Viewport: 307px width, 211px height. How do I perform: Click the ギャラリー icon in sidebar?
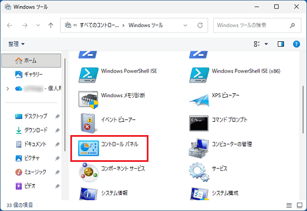click(18, 74)
